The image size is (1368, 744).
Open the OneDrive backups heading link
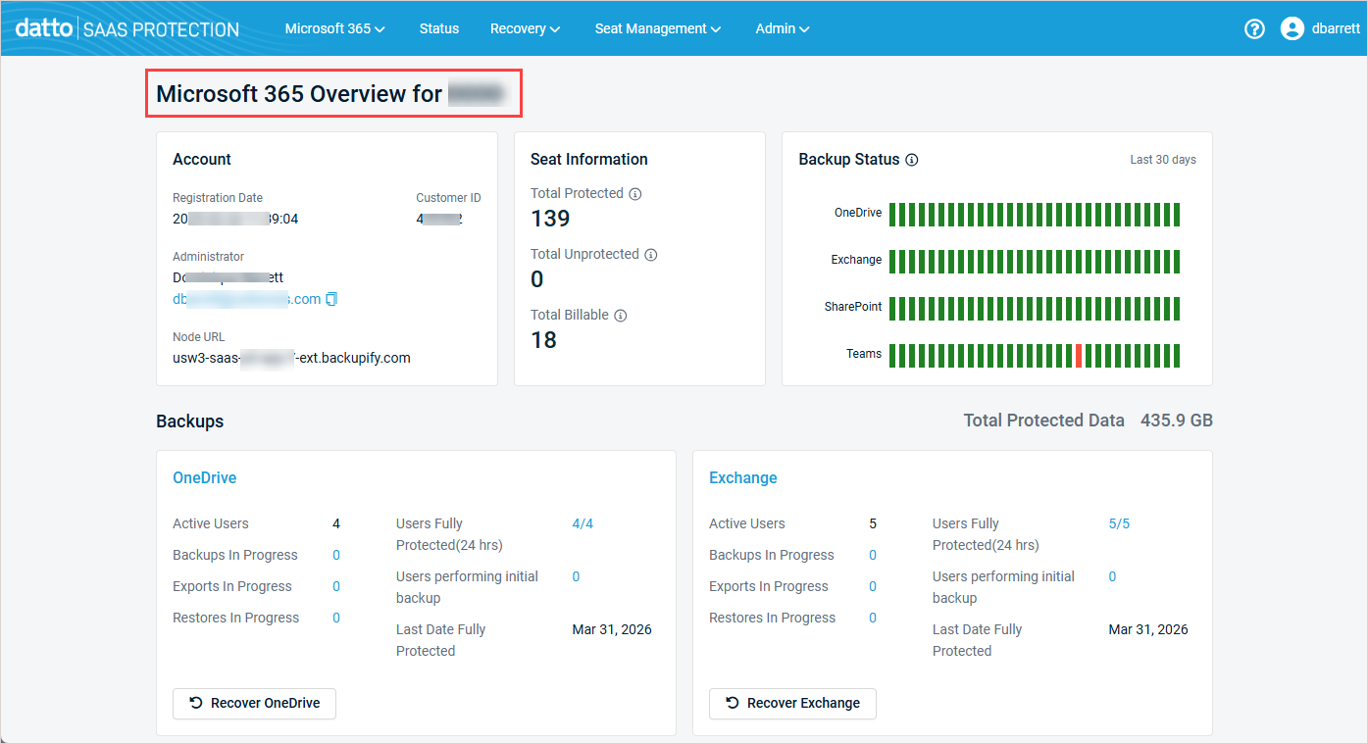point(204,477)
